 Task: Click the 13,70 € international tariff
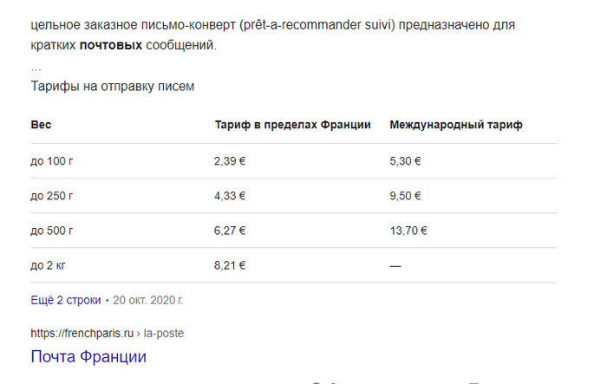point(408,231)
